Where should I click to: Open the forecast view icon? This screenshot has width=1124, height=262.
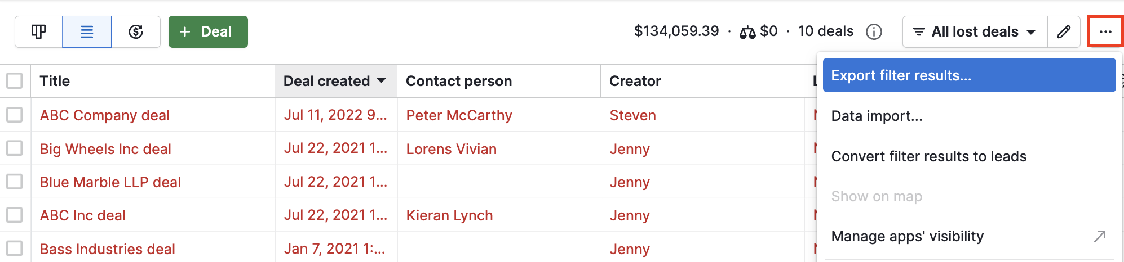pyautogui.click(x=136, y=32)
